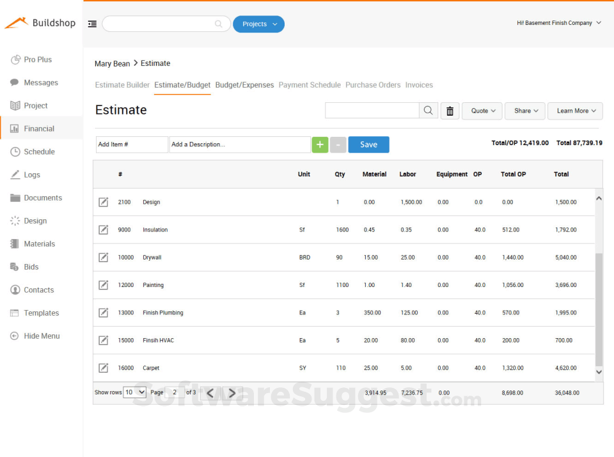This screenshot has width=614, height=457.
Task: Select Hide Menu in sidebar
Action: (x=42, y=336)
